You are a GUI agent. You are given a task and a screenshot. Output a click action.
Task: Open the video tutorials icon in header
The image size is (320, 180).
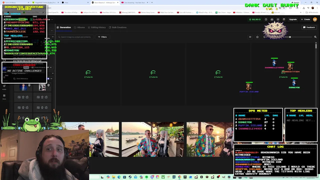pos(278,19)
